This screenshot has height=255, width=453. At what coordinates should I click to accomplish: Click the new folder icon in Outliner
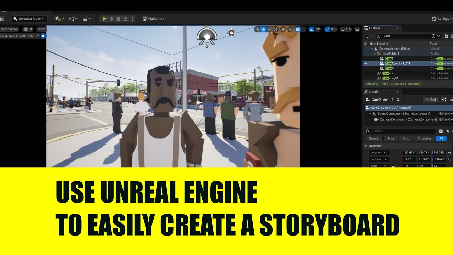(446, 36)
